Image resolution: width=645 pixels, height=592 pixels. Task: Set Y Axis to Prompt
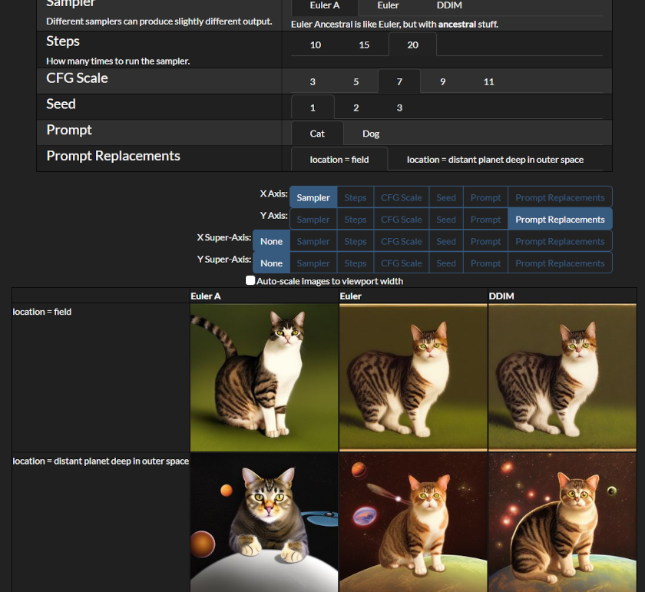pos(486,220)
